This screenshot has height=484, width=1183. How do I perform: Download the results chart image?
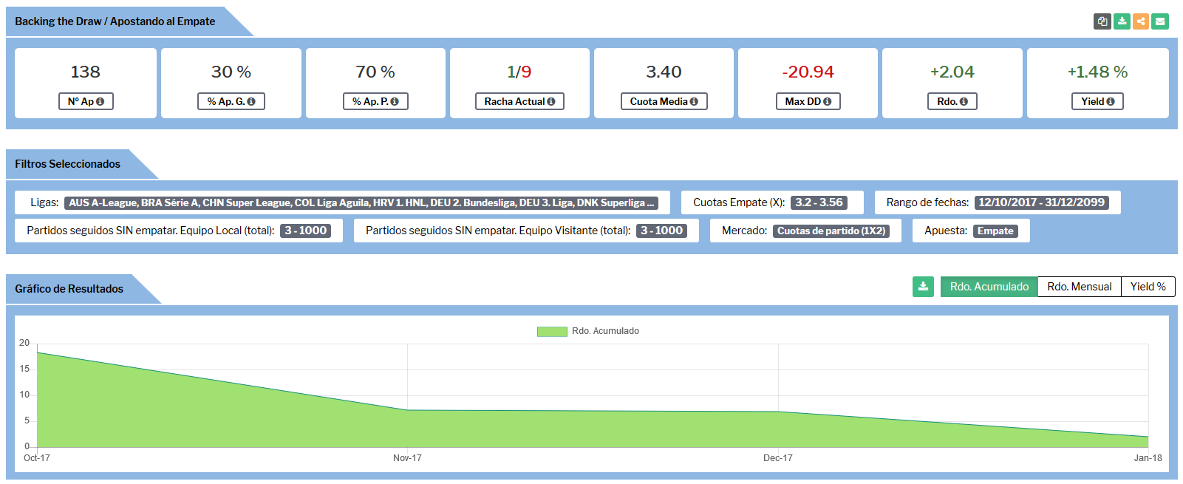pos(923,287)
